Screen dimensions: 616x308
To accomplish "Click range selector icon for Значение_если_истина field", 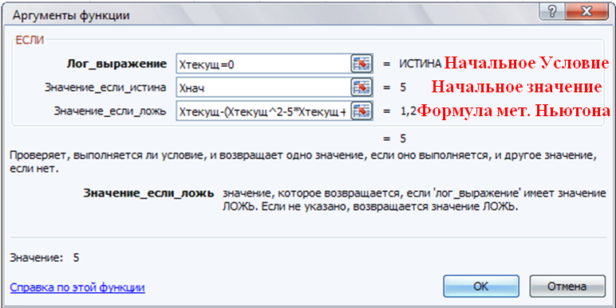I will click(x=361, y=88).
